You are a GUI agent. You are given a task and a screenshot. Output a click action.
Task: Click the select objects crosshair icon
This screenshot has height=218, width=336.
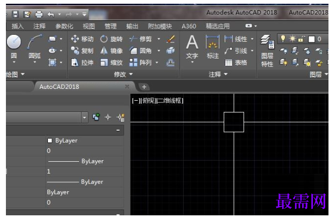click(108, 117)
